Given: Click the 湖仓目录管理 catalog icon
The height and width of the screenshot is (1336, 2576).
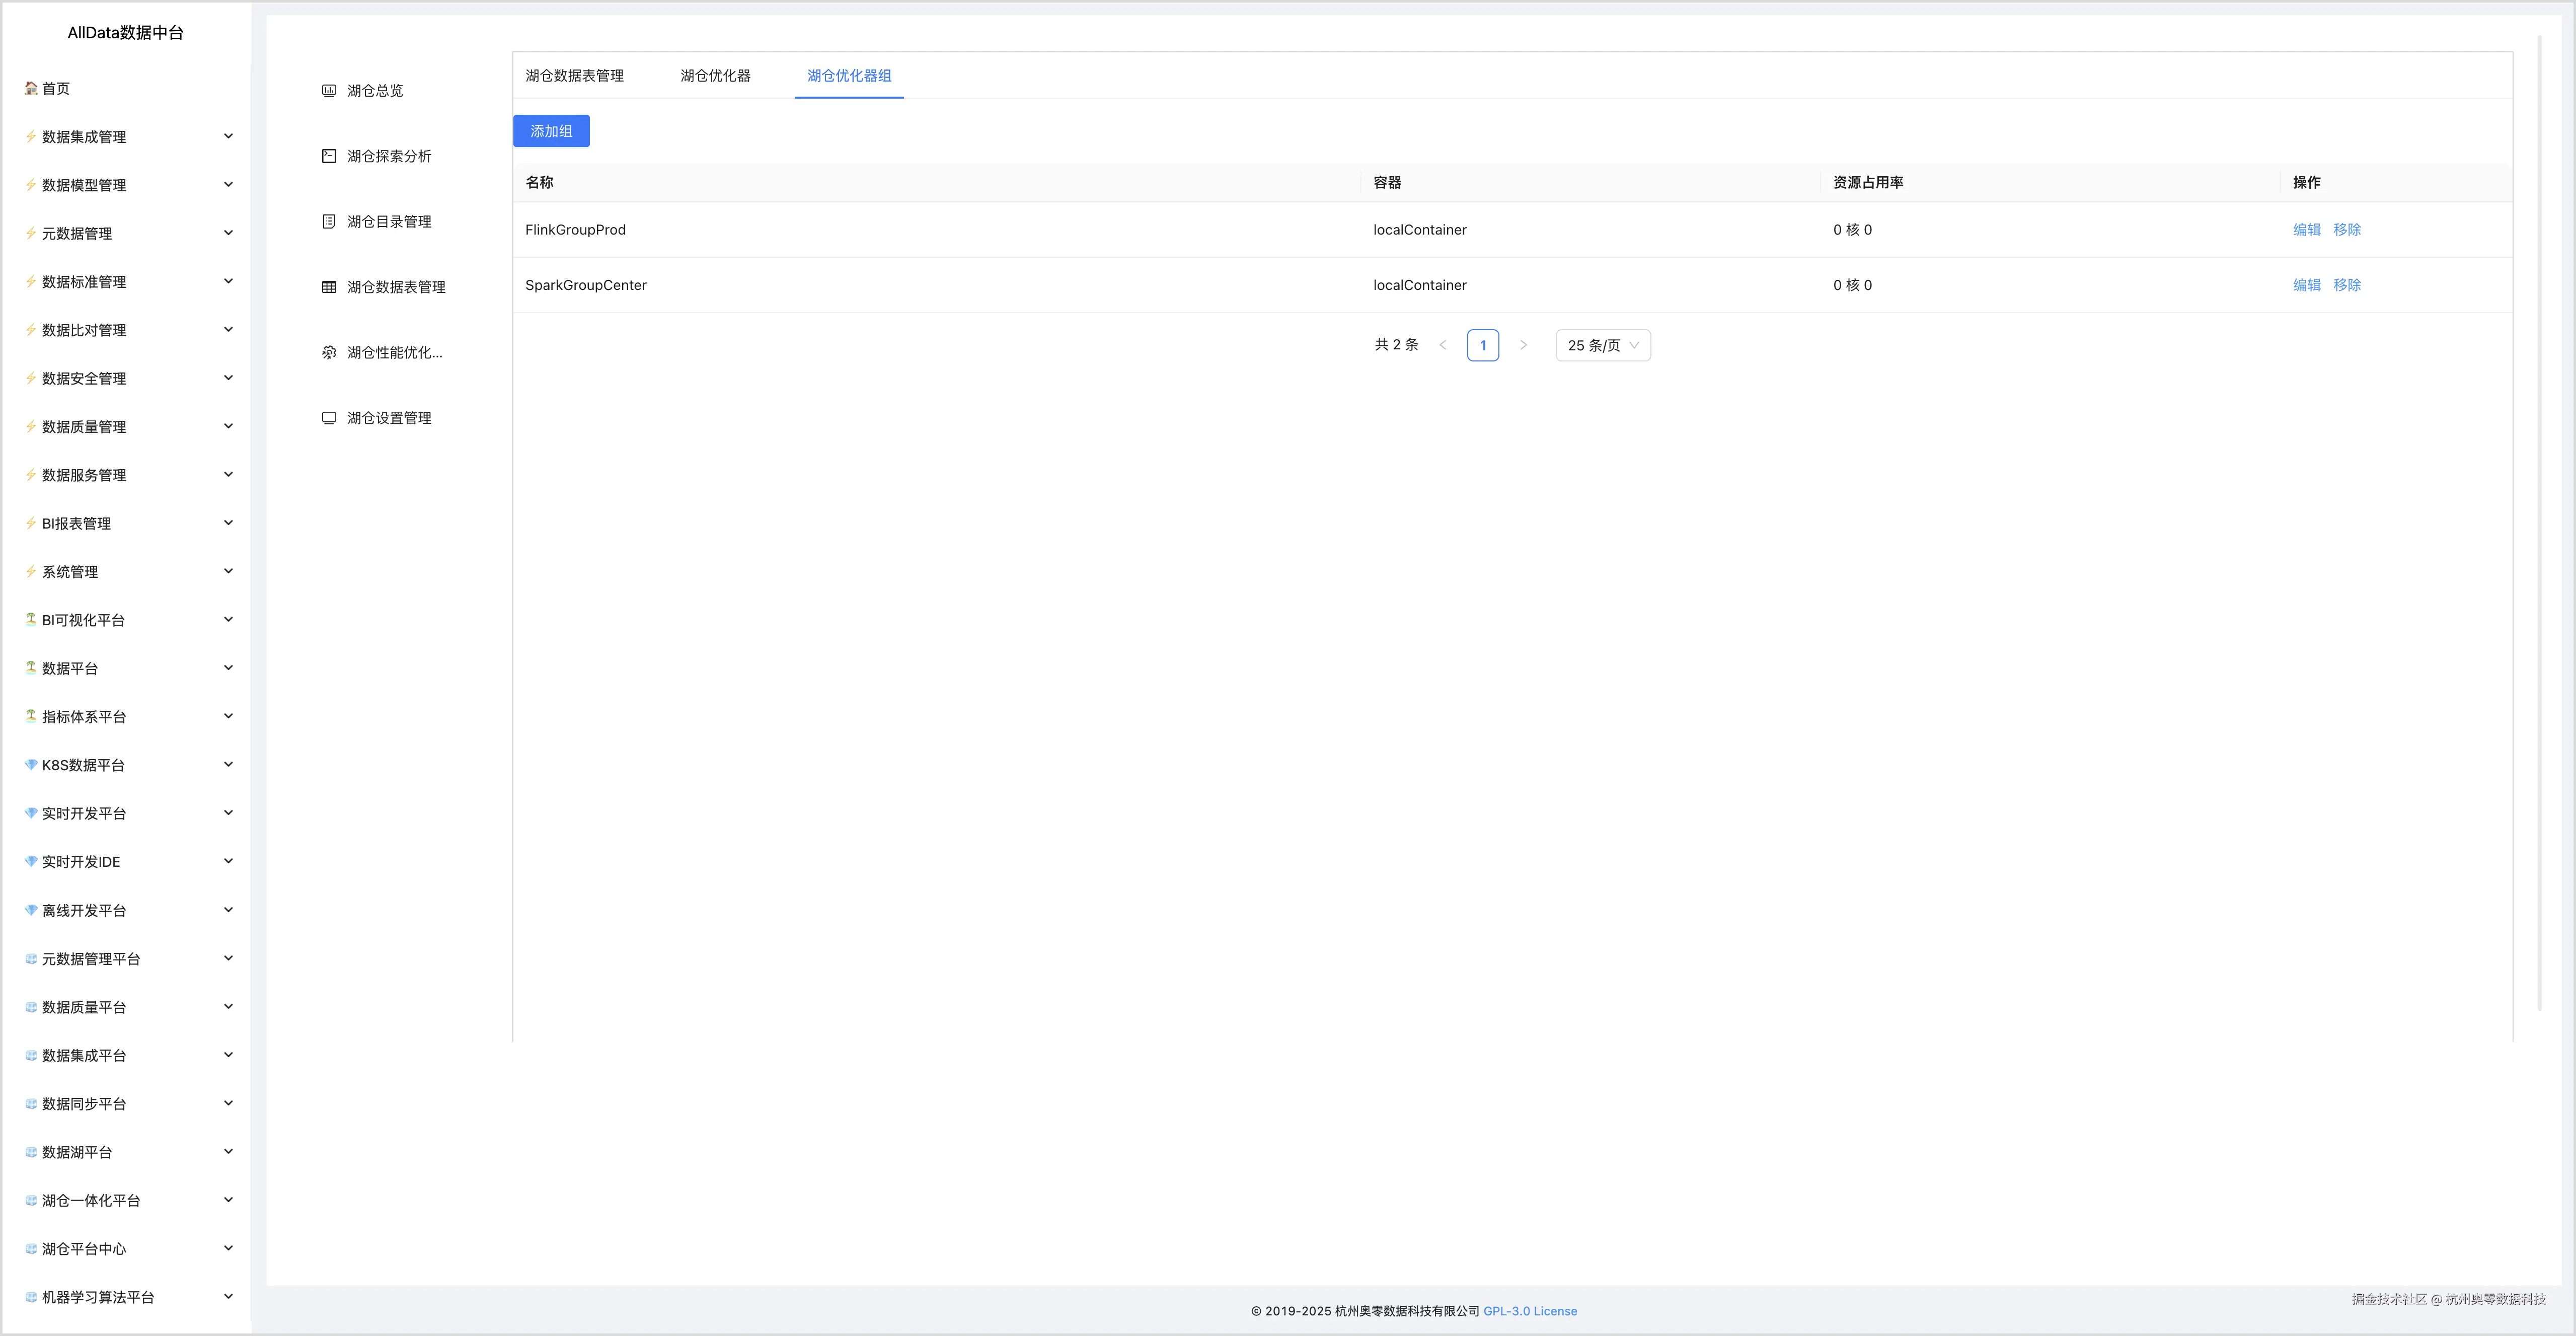Looking at the screenshot, I should point(329,222).
